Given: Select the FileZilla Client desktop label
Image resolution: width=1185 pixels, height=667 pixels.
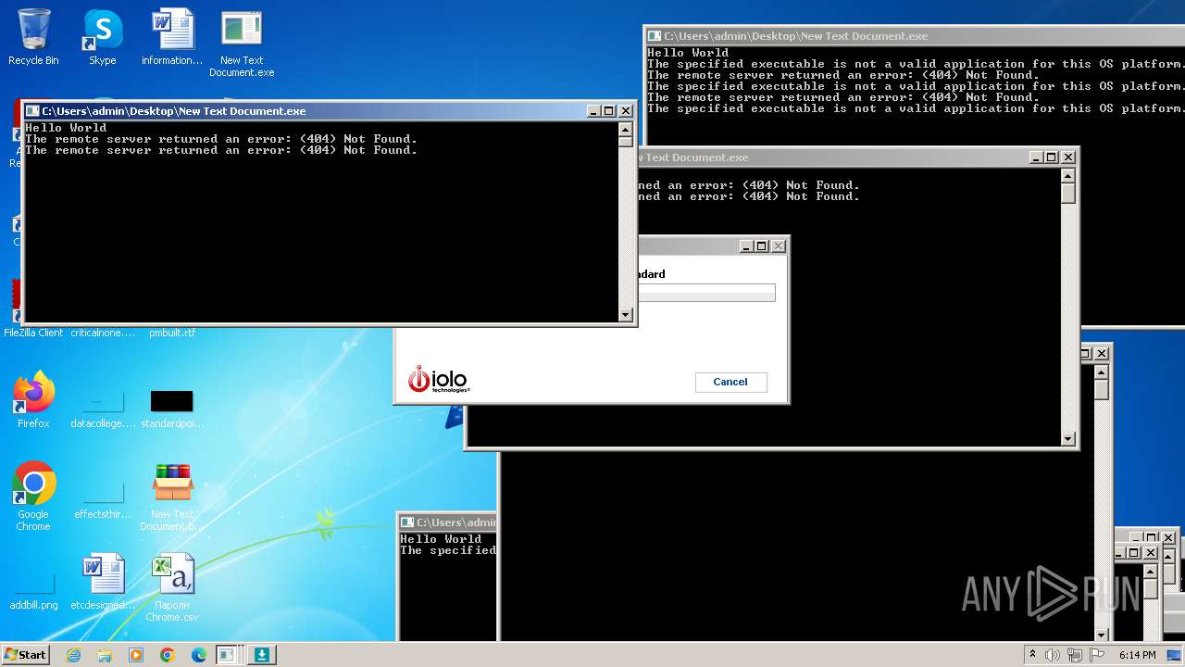Looking at the screenshot, I should tap(33, 333).
